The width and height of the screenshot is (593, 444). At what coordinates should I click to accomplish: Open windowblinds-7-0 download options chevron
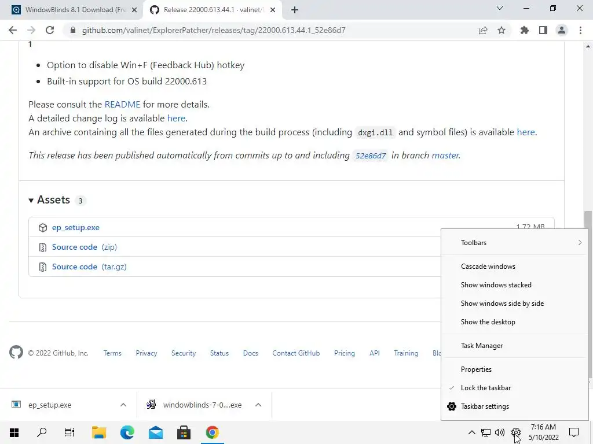(x=258, y=405)
